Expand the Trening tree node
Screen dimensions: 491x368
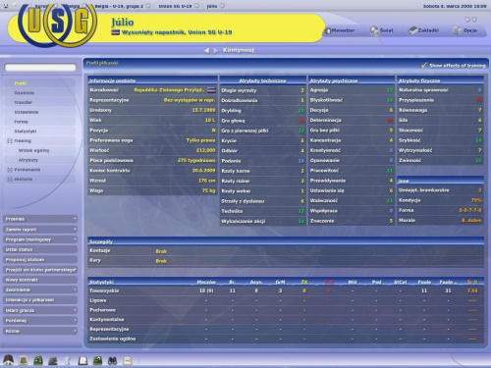pos(10,141)
